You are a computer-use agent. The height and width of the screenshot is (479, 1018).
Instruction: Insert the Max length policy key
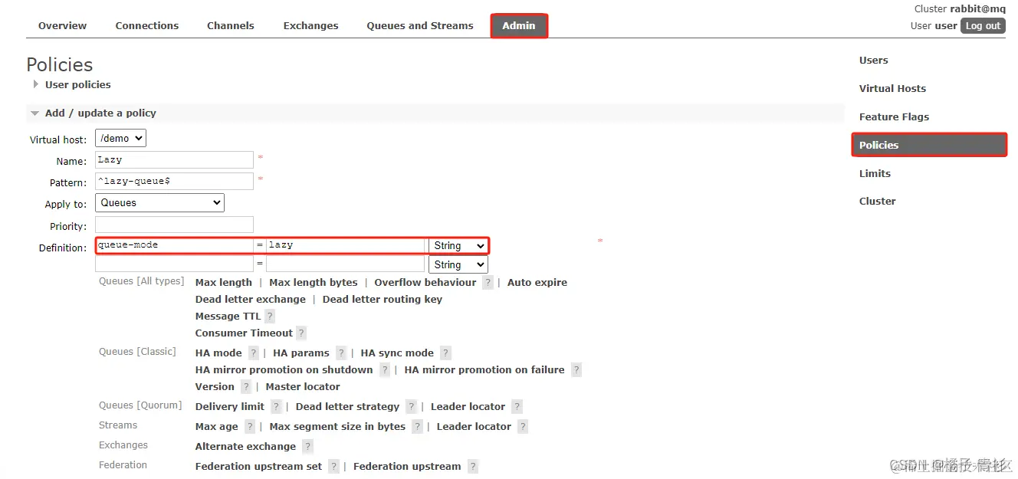coord(224,283)
